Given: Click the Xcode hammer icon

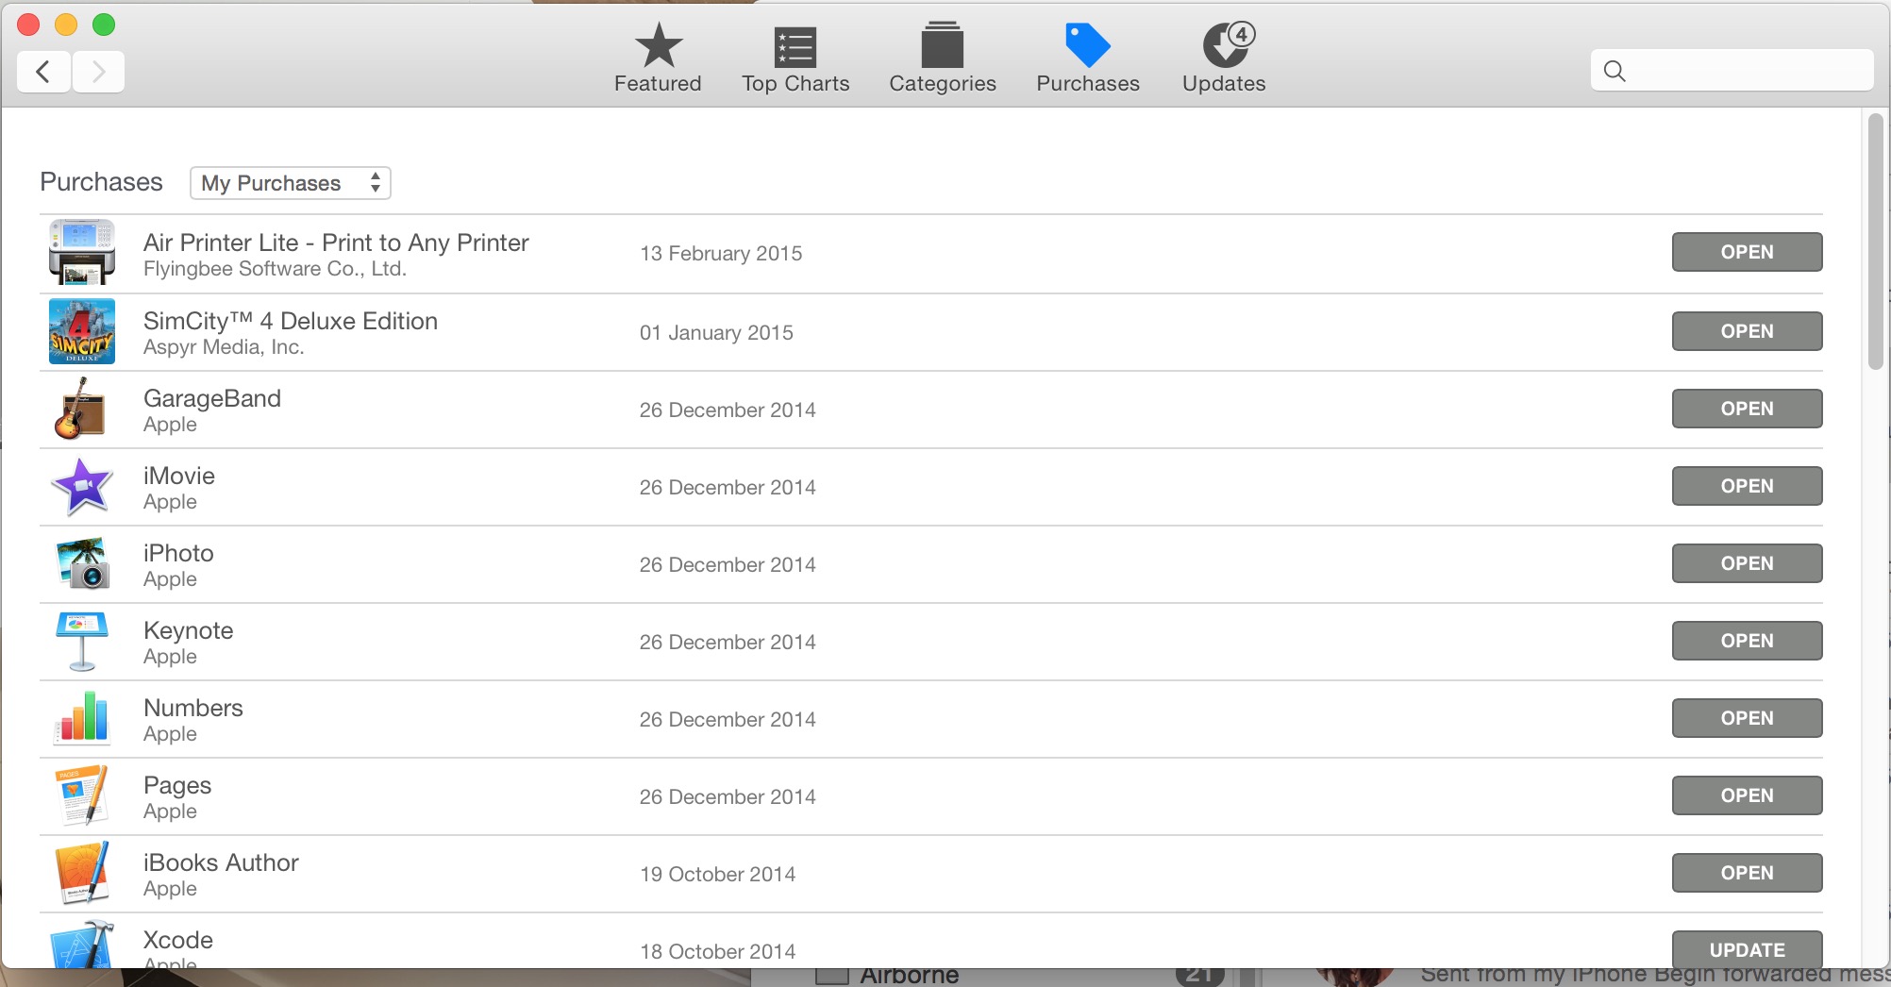Looking at the screenshot, I should coord(82,945).
